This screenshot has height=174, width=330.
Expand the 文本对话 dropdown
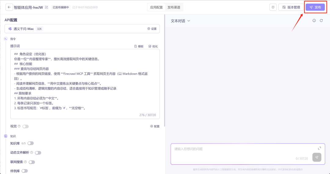point(180,21)
